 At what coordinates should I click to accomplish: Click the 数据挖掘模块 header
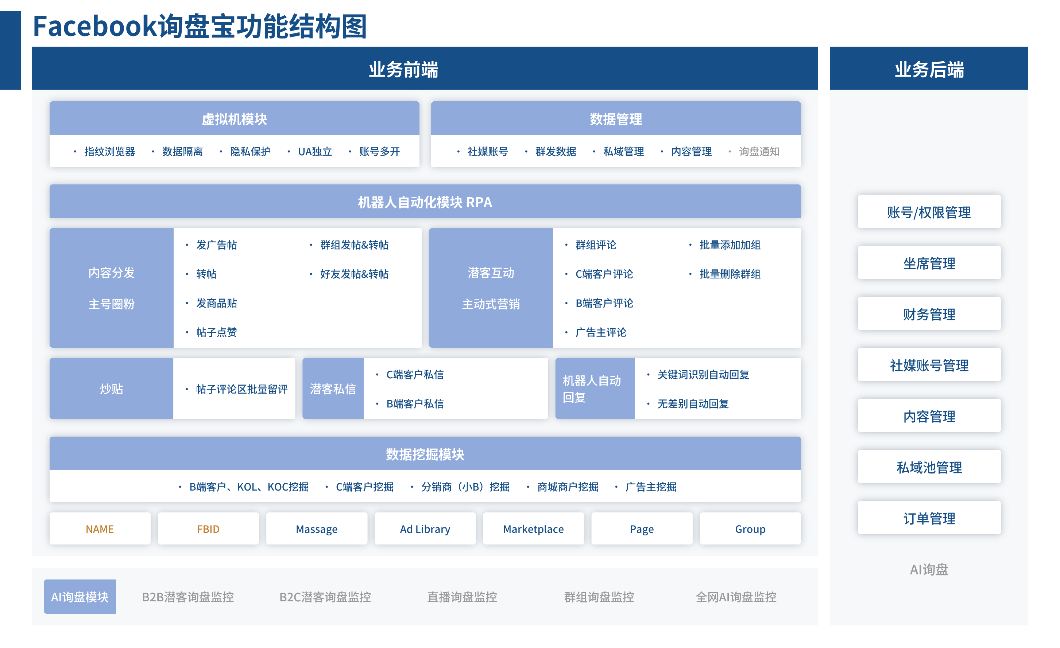(x=425, y=454)
